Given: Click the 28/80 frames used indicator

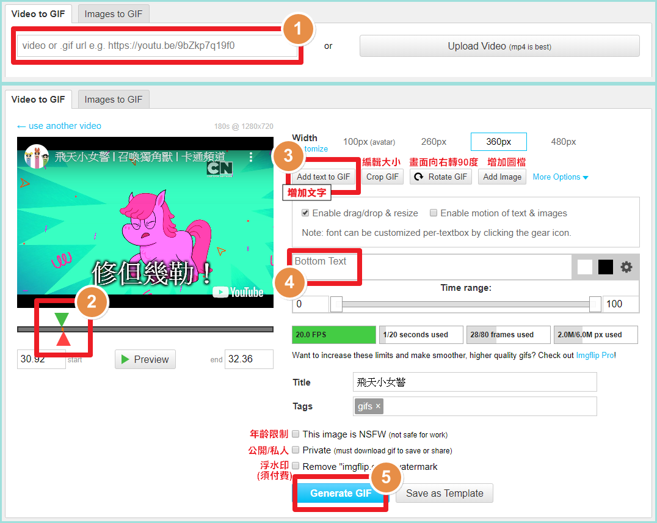Looking at the screenshot, I should pyautogui.click(x=508, y=335).
